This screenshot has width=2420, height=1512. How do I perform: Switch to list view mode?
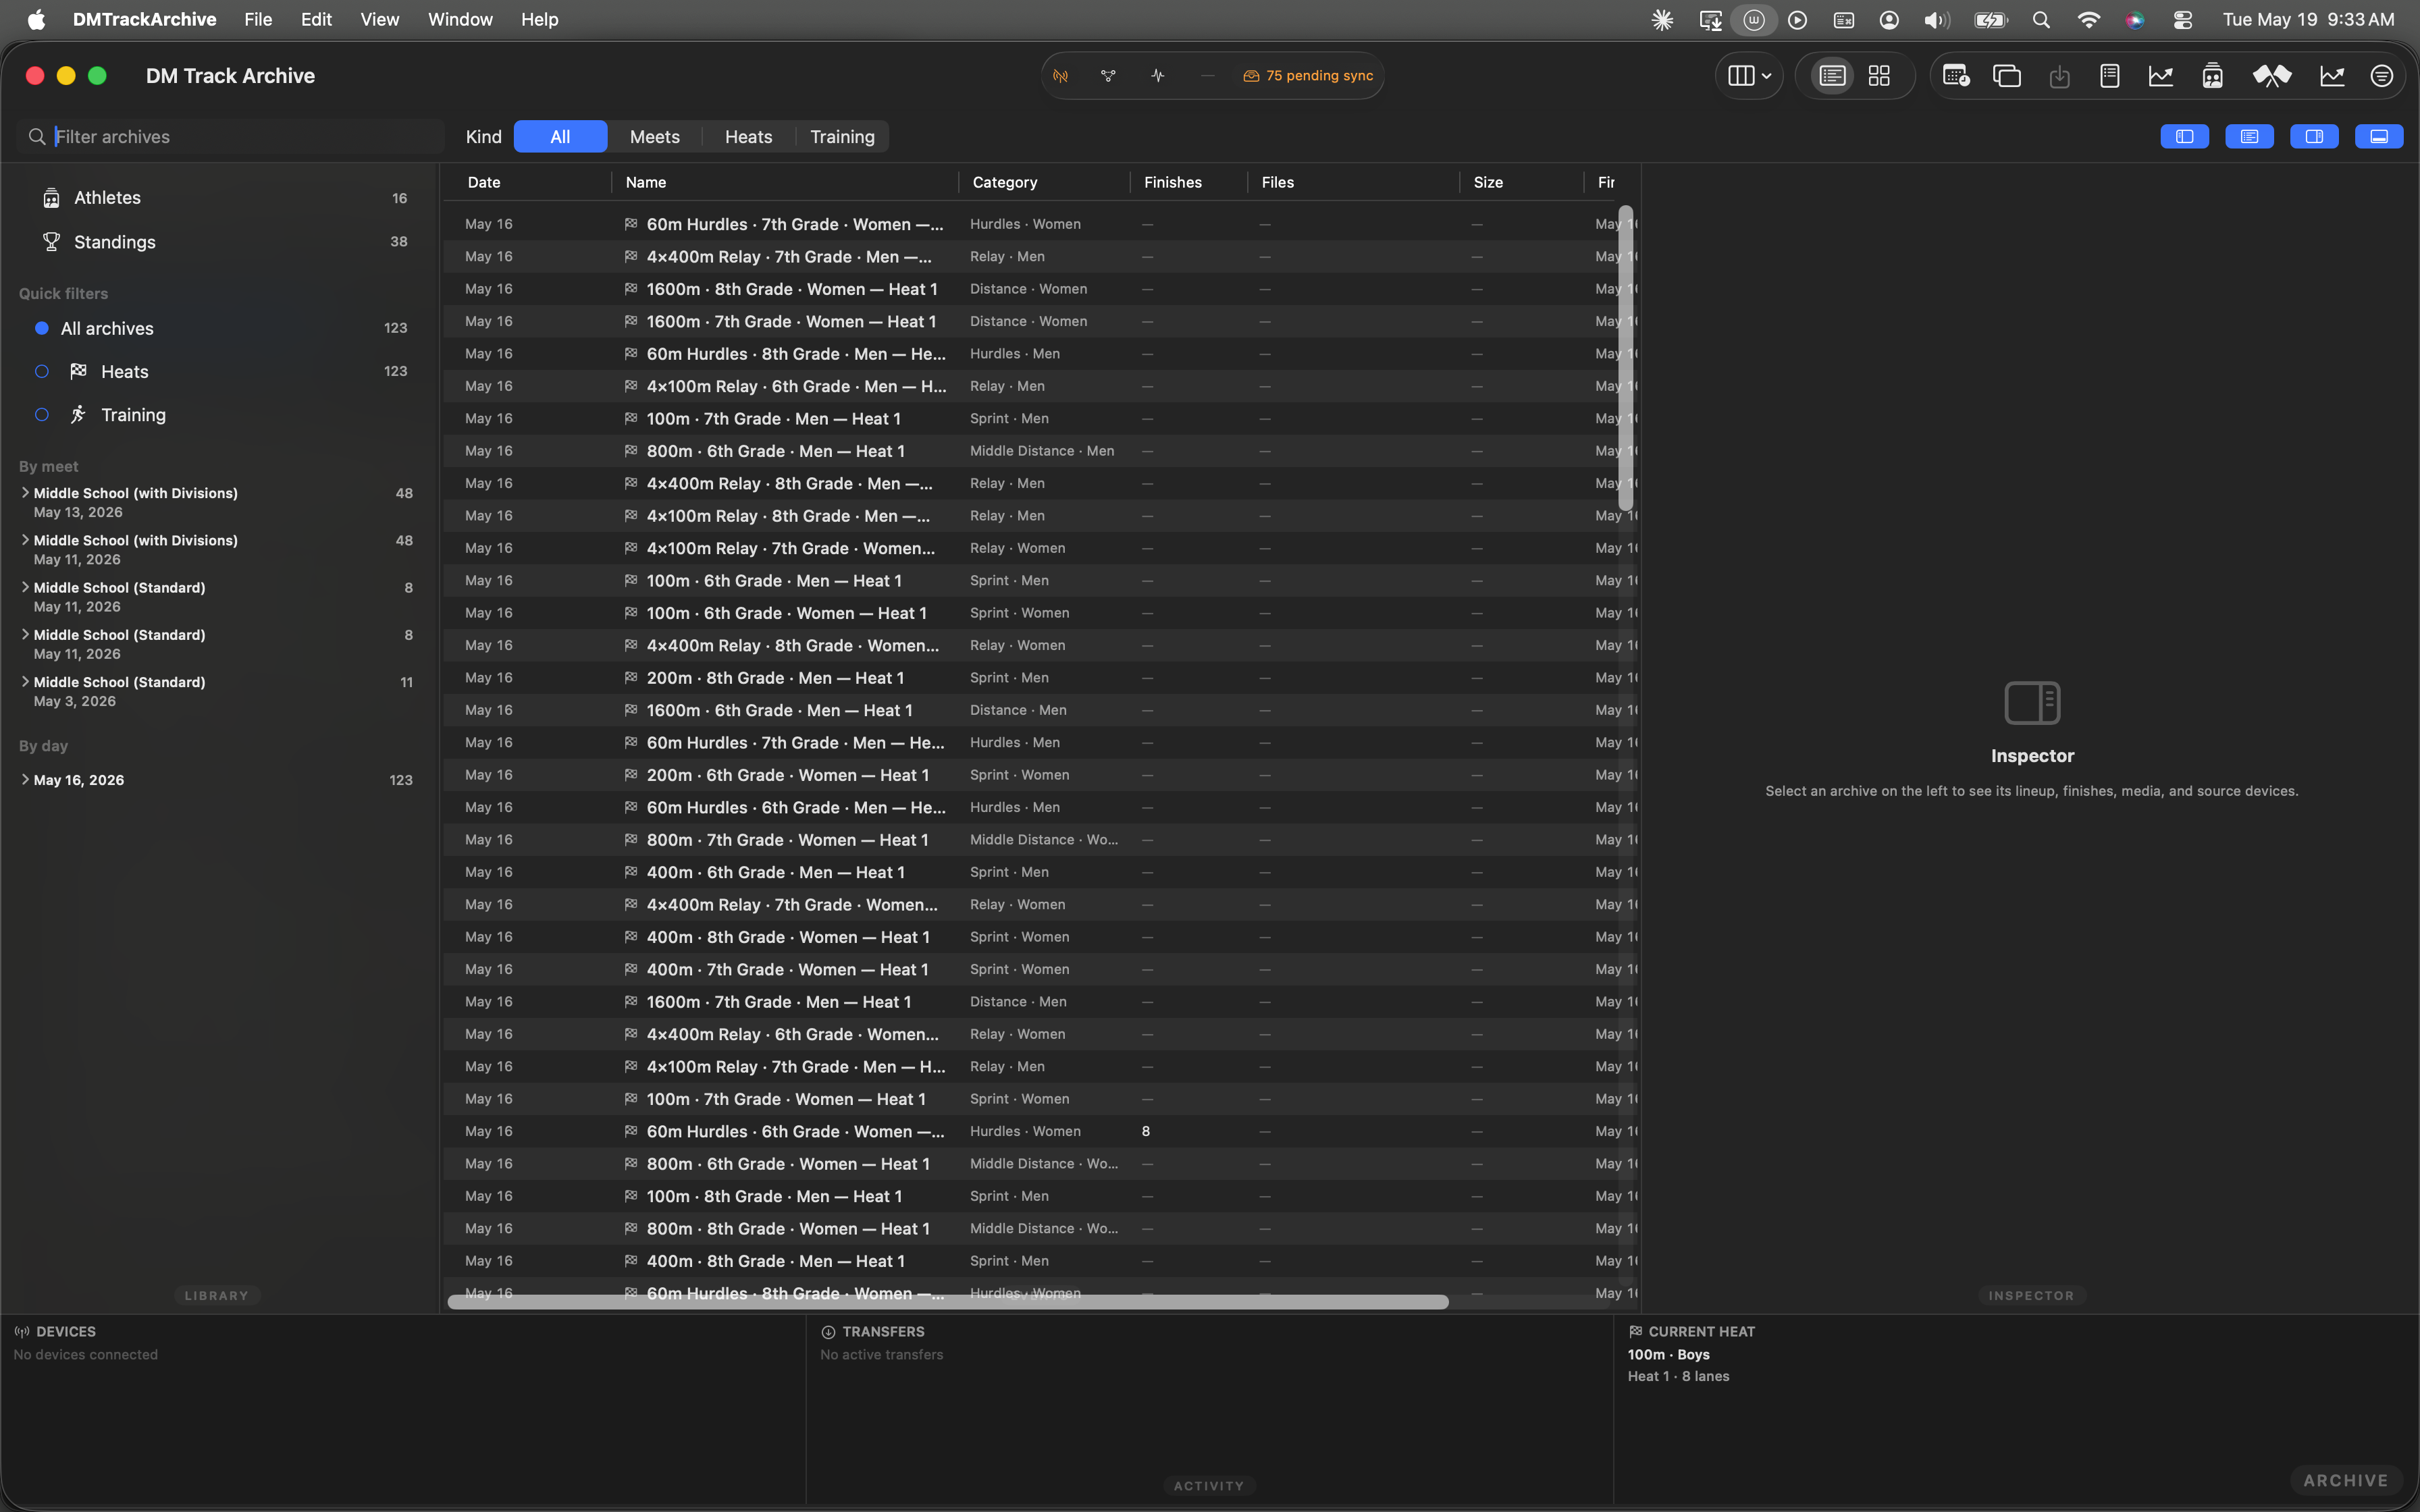(1832, 76)
